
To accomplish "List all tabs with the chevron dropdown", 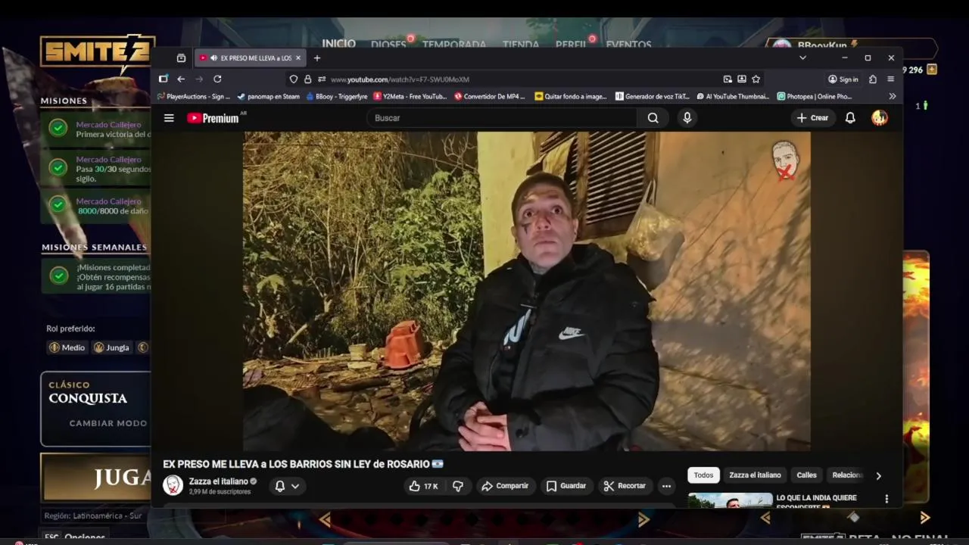I will click(x=802, y=58).
